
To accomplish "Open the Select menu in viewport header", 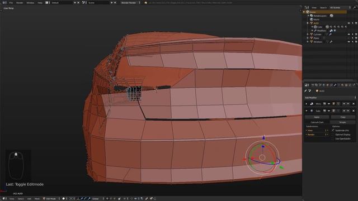I will (21, 199).
